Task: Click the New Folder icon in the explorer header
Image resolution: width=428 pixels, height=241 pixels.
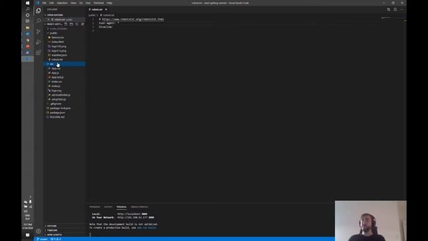Action: tap(72, 24)
